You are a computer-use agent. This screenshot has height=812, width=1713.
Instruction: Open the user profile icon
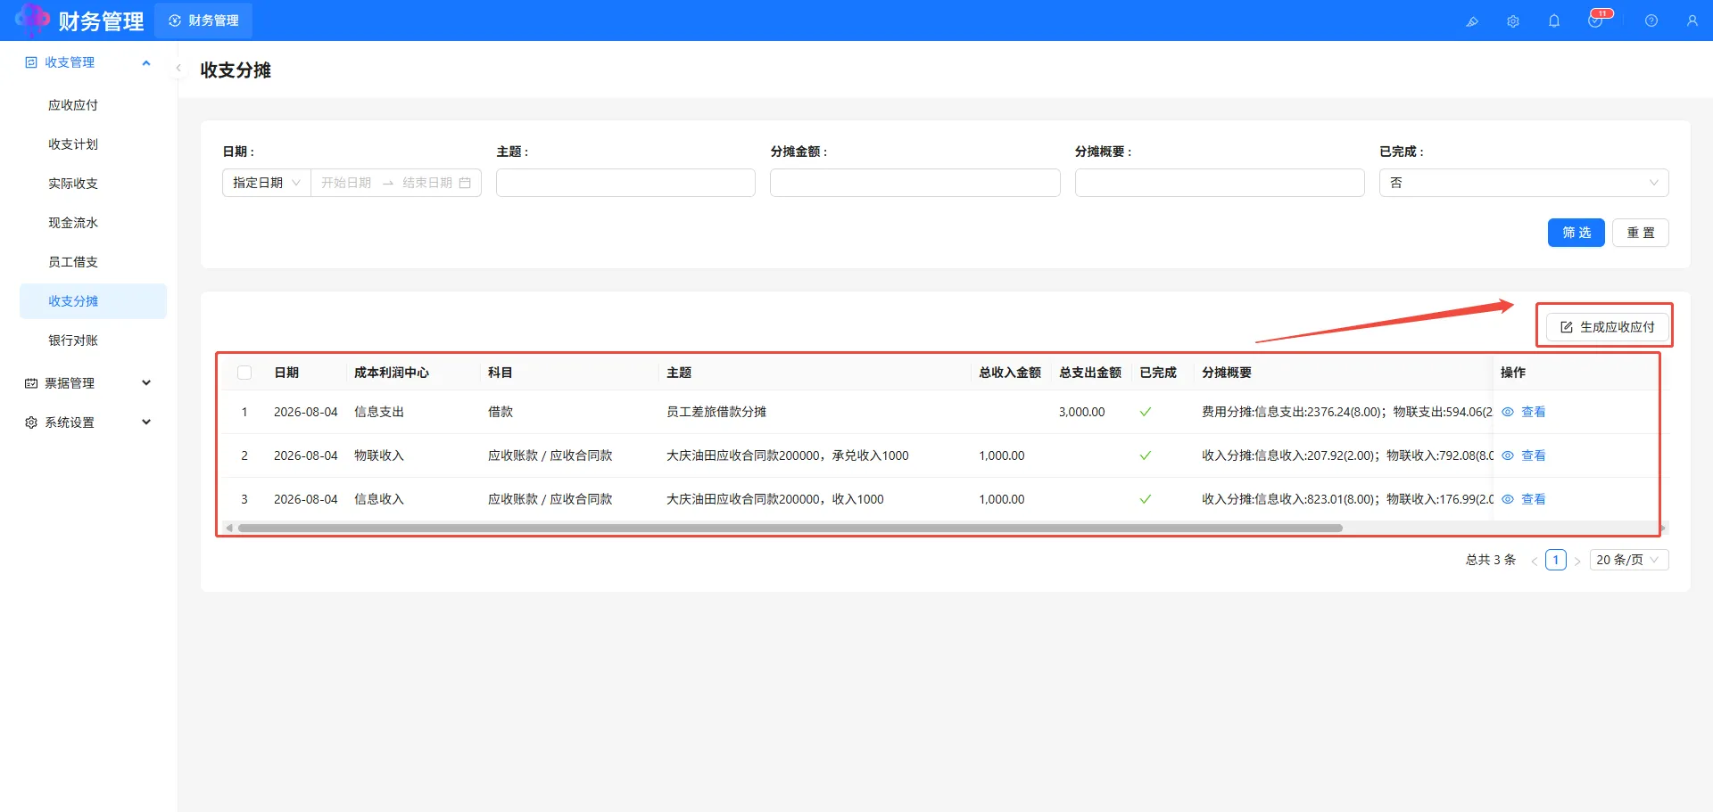click(1692, 21)
